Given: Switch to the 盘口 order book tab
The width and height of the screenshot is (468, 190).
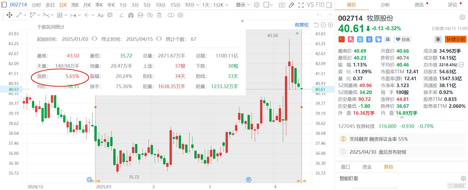Looking at the screenshot, I should click(345, 167).
